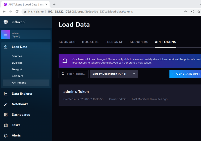Image resolution: width=201 pixels, height=141 pixels.
Task: Open the Load Data upload icon
Action: click(6, 47)
